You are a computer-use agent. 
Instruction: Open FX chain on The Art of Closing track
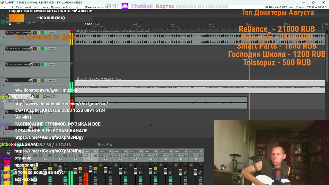tap(43, 49)
